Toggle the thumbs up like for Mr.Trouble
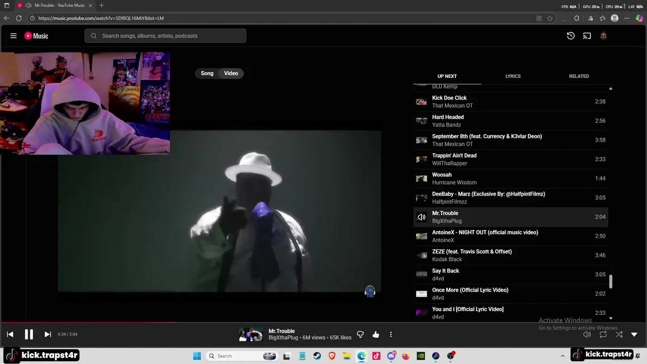 (x=376, y=334)
